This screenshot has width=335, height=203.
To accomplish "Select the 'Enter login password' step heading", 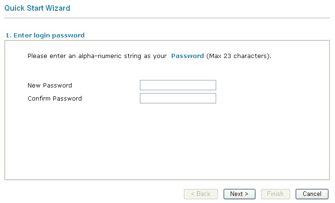I will point(45,35).
